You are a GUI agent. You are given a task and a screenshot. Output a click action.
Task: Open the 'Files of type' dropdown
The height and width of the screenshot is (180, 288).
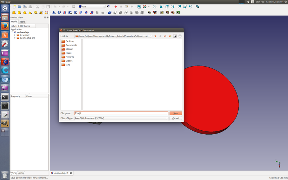121,118
